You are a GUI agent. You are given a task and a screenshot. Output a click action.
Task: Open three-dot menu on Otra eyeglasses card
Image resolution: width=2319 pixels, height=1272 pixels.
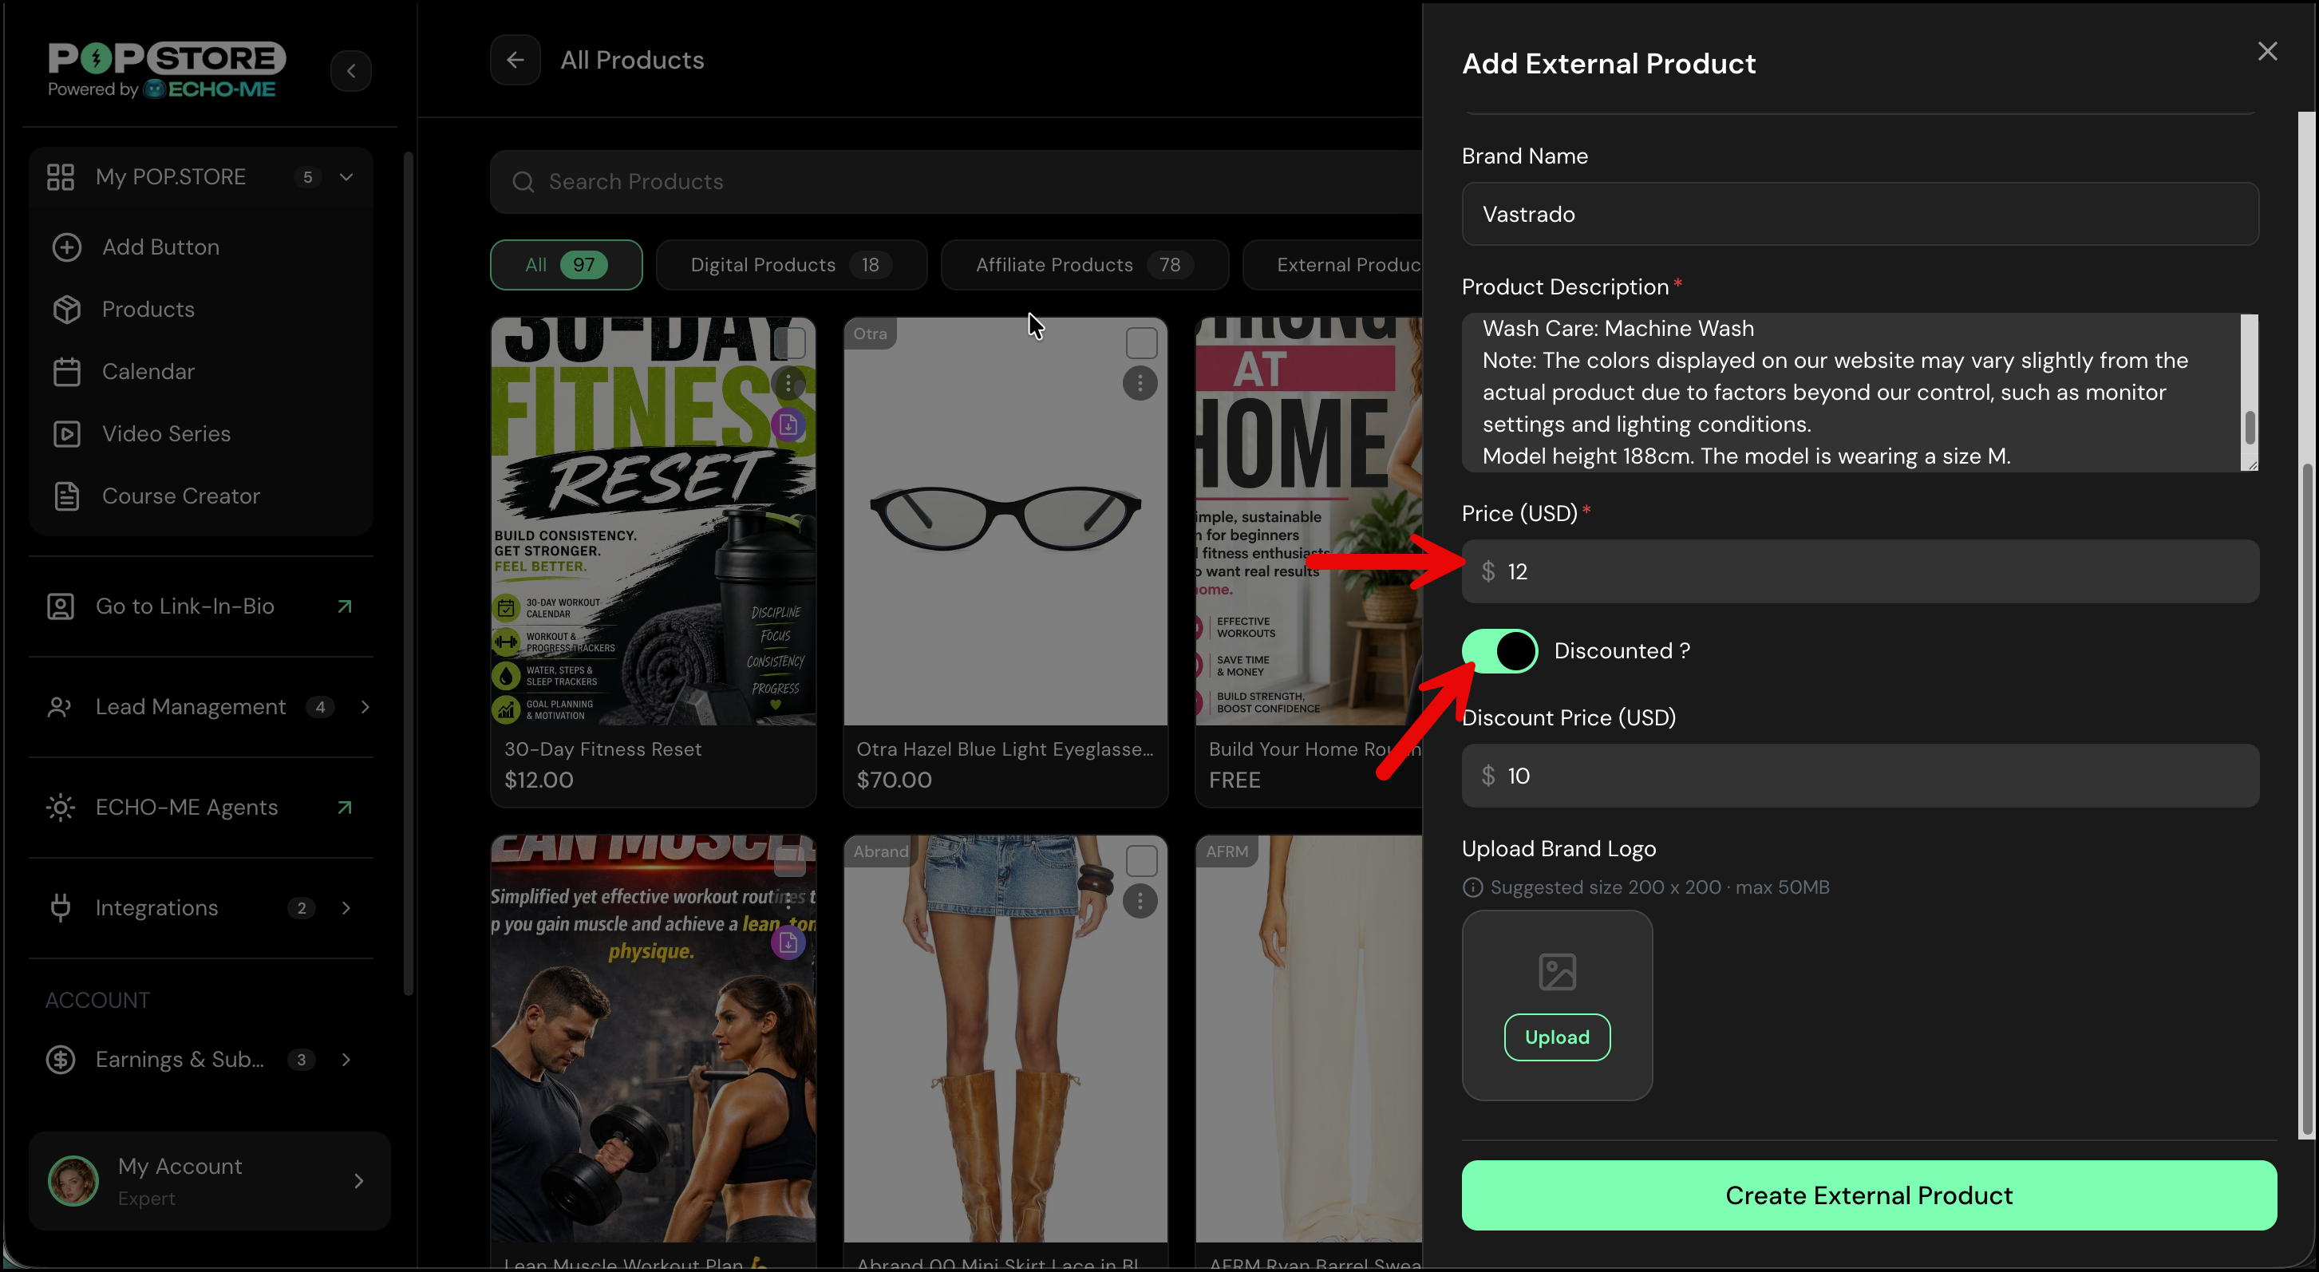tap(1140, 382)
